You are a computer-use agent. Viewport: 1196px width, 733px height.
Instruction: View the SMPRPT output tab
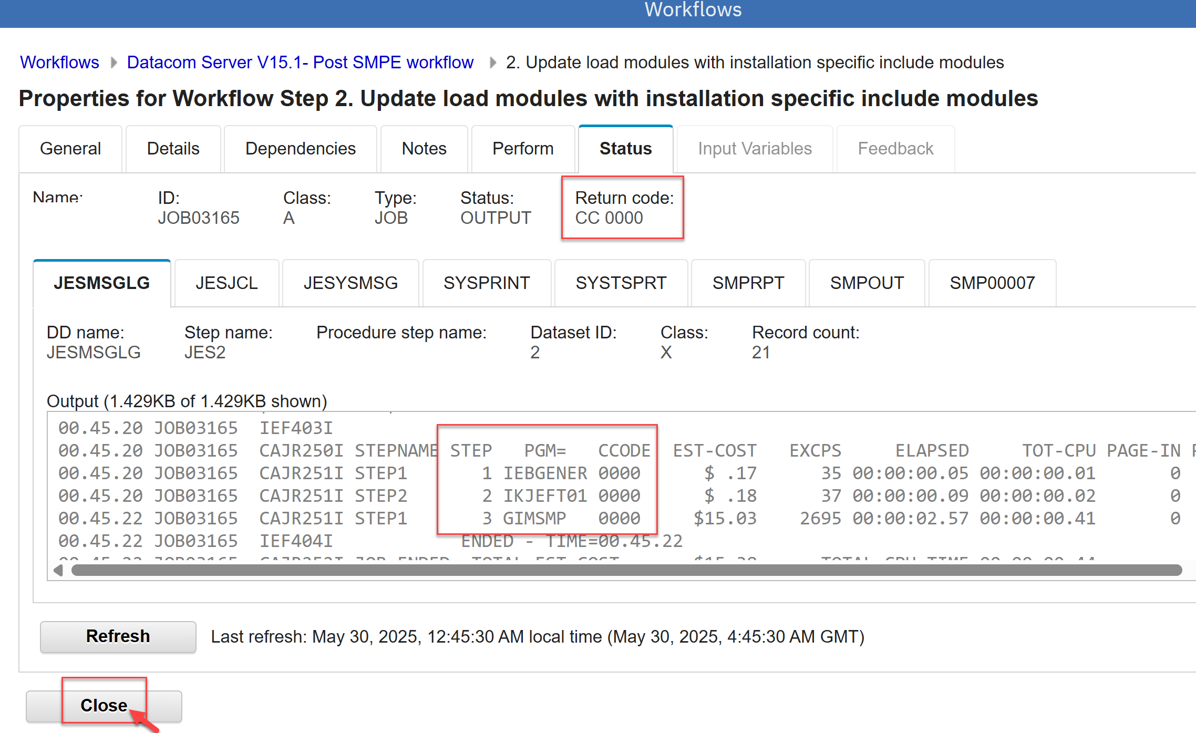point(748,283)
